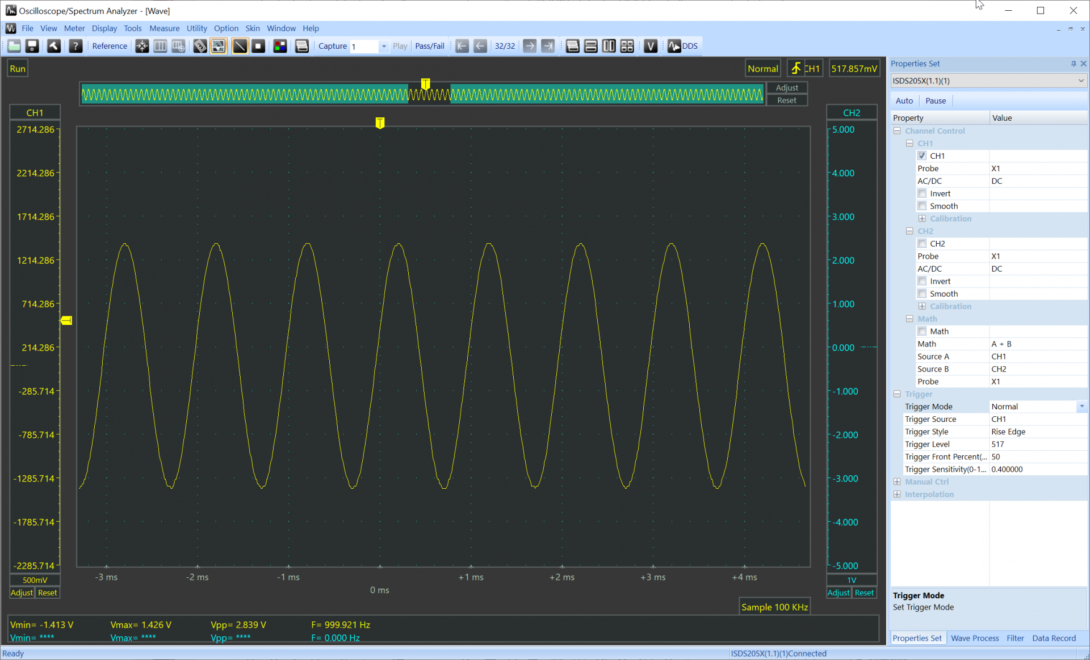Click the help question mark icon
Viewport: 1090px width, 660px height.
[76, 46]
